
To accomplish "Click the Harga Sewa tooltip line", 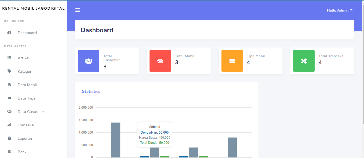I will pyautogui.click(x=155, y=138).
